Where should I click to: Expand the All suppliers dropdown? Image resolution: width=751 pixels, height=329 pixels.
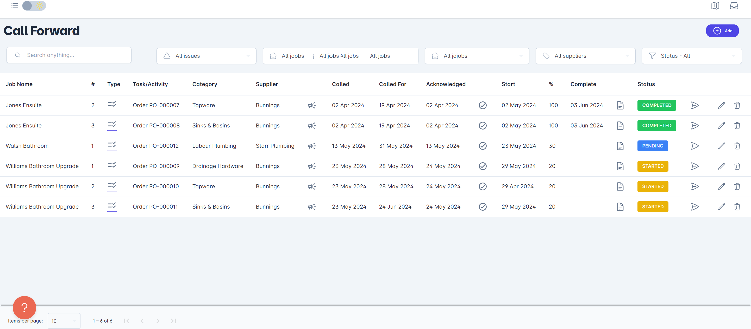[585, 56]
